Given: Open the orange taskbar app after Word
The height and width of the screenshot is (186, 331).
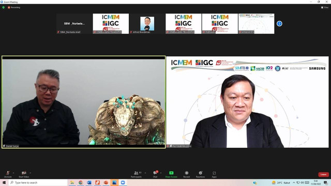Looking at the screenshot, I should [x=97, y=182].
